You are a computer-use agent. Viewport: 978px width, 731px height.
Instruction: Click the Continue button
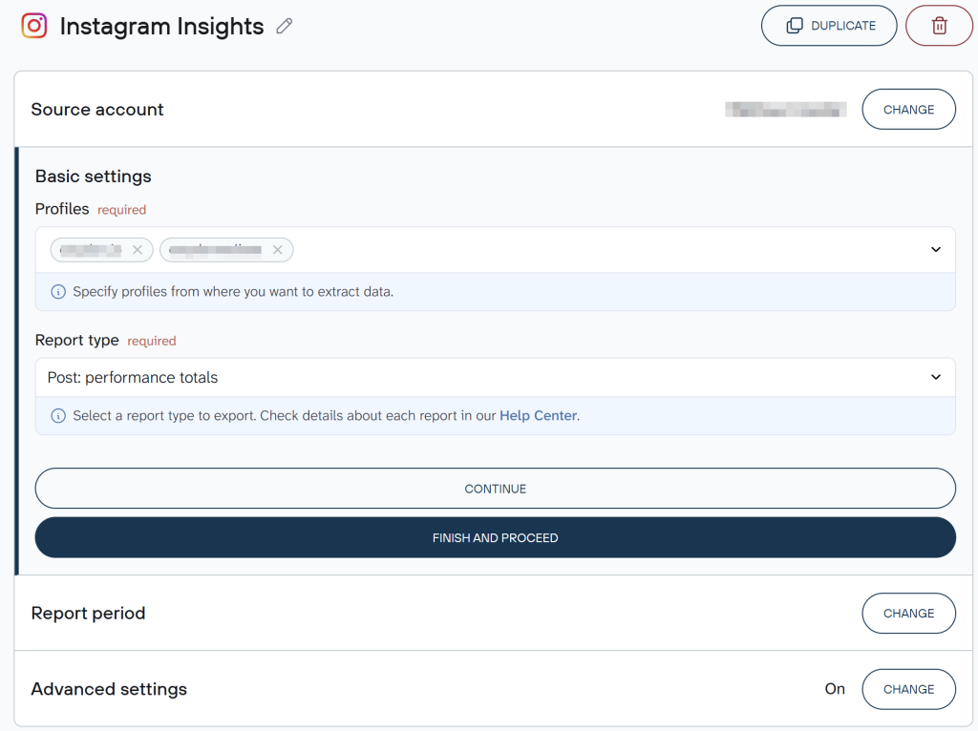pos(496,489)
